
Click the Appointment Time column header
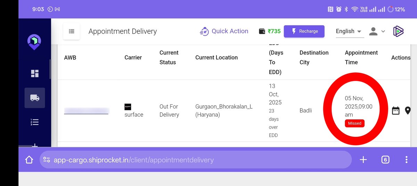361,57
